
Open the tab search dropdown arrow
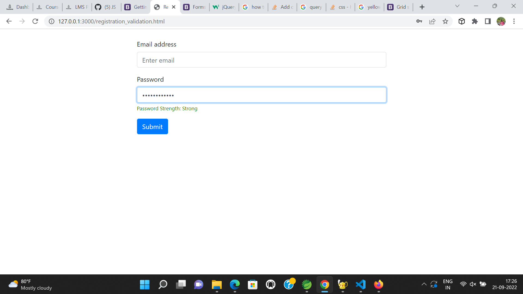(x=457, y=6)
